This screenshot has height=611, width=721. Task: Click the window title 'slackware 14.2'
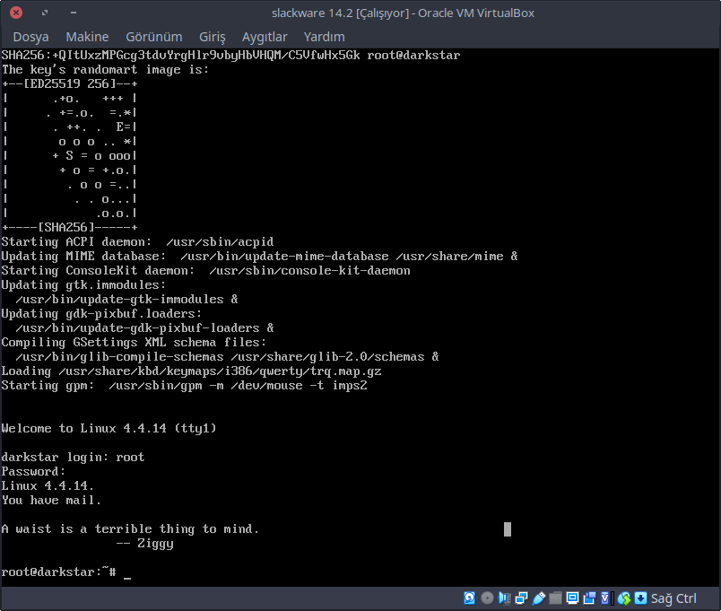click(403, 13)
